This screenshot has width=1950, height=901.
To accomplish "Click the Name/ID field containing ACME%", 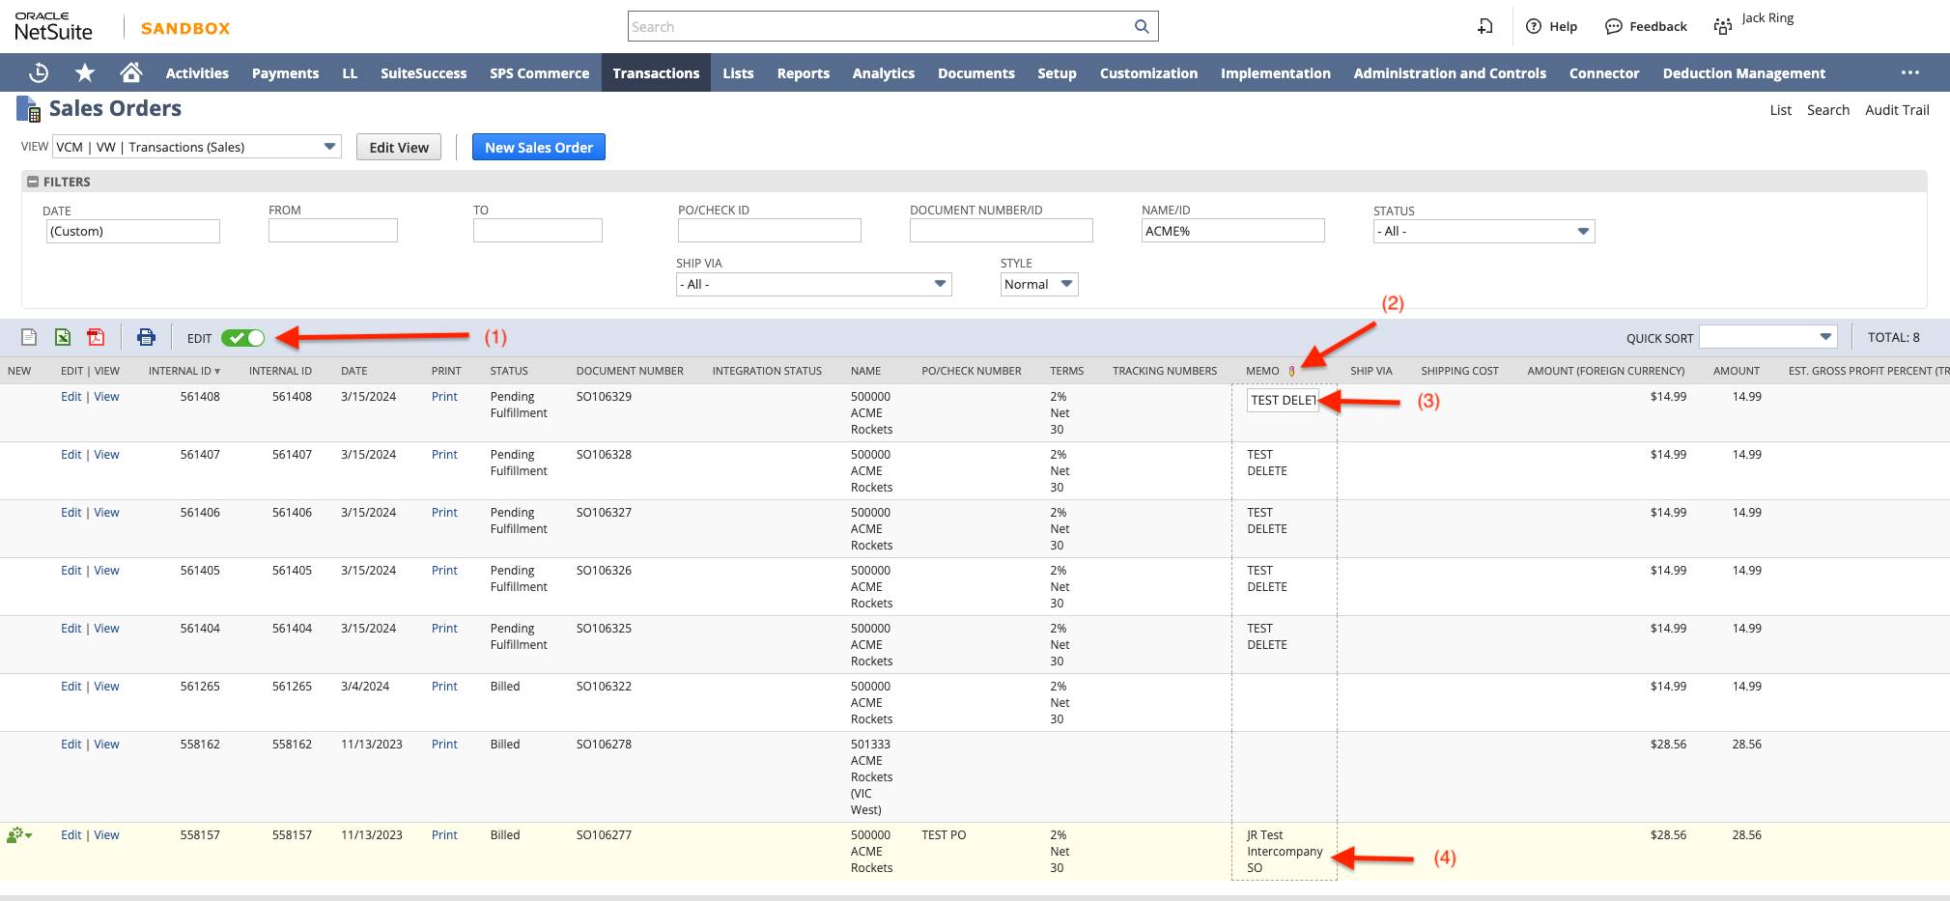I will click(1233, 230).
